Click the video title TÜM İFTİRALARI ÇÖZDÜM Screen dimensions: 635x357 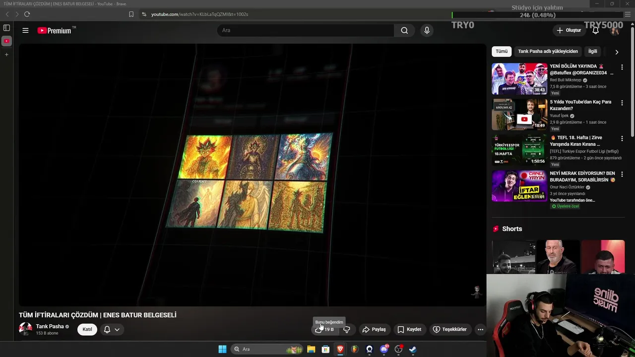point(97,315)
